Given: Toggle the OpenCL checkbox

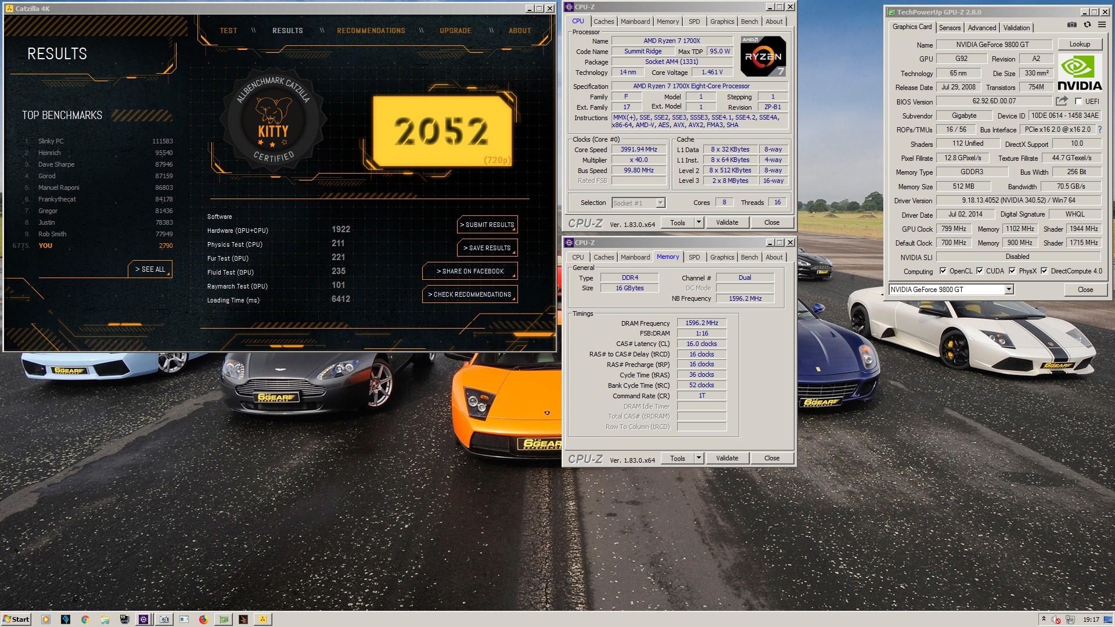Looking at the screenshot, I should pyautogui.click(x=943, y=271).
